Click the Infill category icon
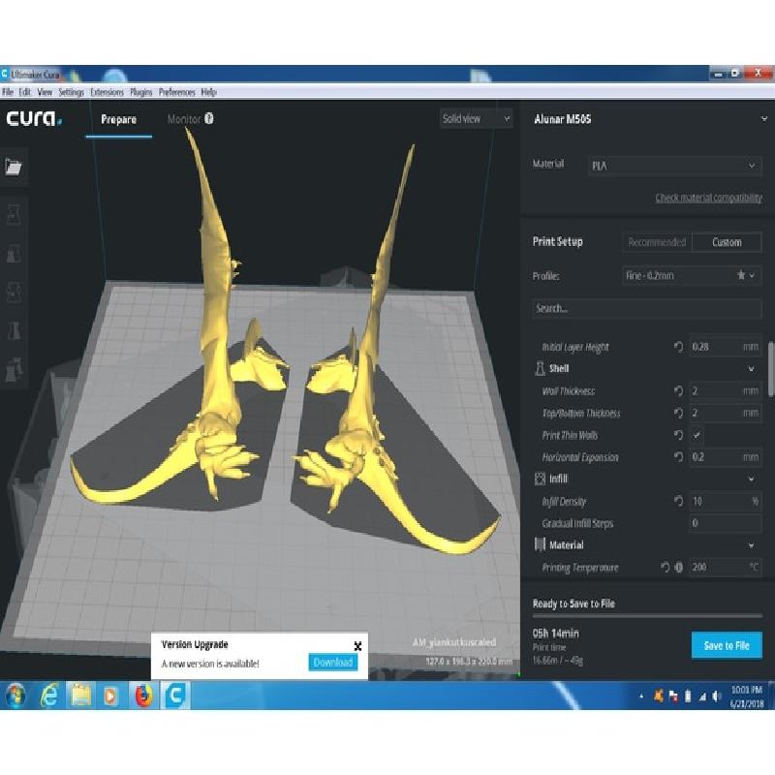 [540, 479]
